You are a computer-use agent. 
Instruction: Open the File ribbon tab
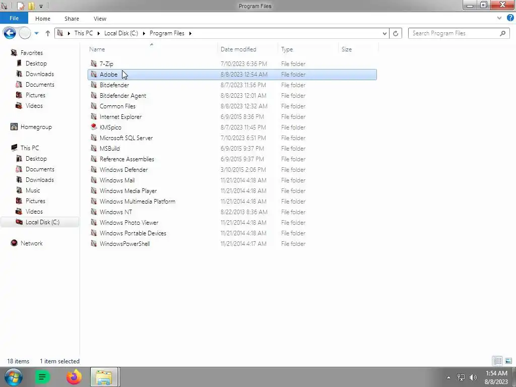point(14,18)
